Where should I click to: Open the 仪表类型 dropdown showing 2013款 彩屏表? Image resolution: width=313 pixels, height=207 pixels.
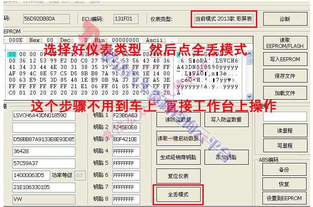click(x=224, y=19)
